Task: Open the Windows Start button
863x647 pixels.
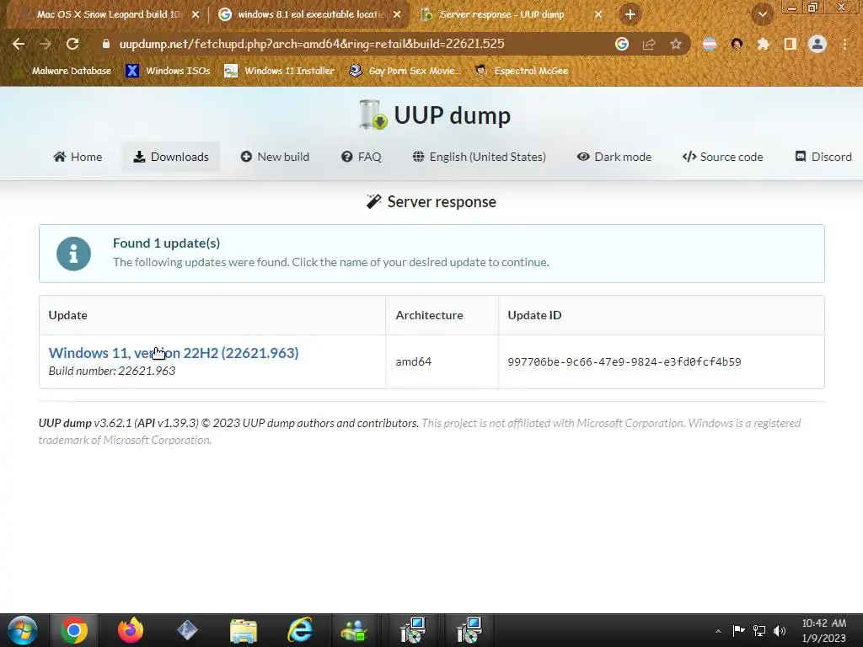Action: click(x=23, y=630)
